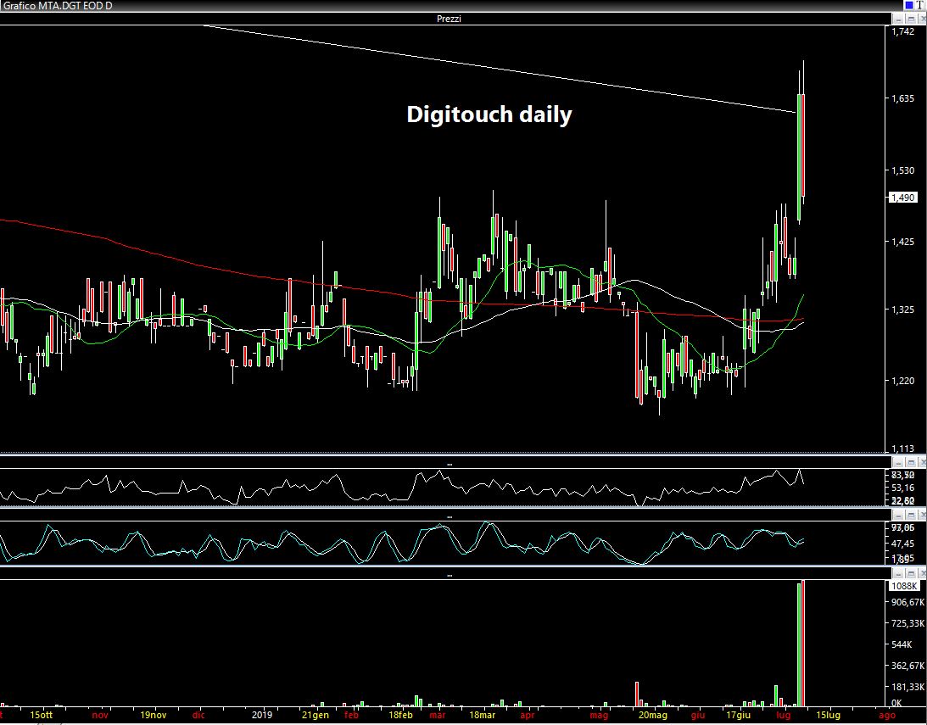Click the 15ott date label
Viewport: 927px width, 725px height.
click(x=41, y=715)
